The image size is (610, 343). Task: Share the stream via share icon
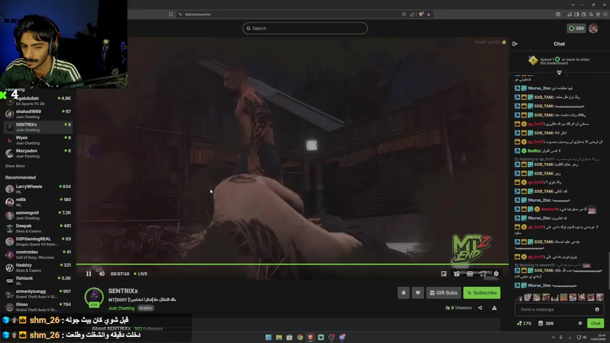[480, 308]
